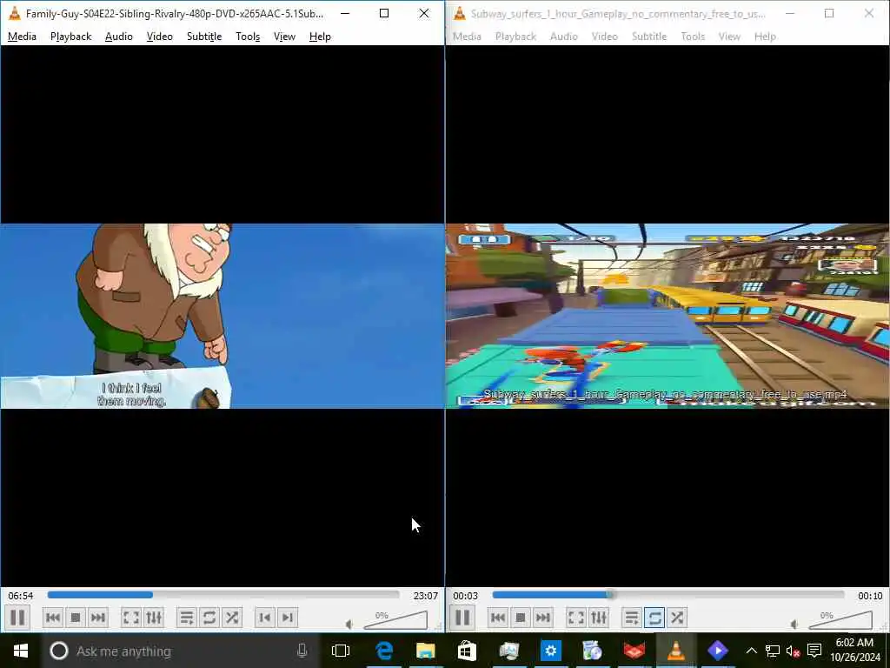Viewport: 890px width, 668px height.
Task: Mute speaker icon in Subway Surfers window
Action: click(794, 625)
